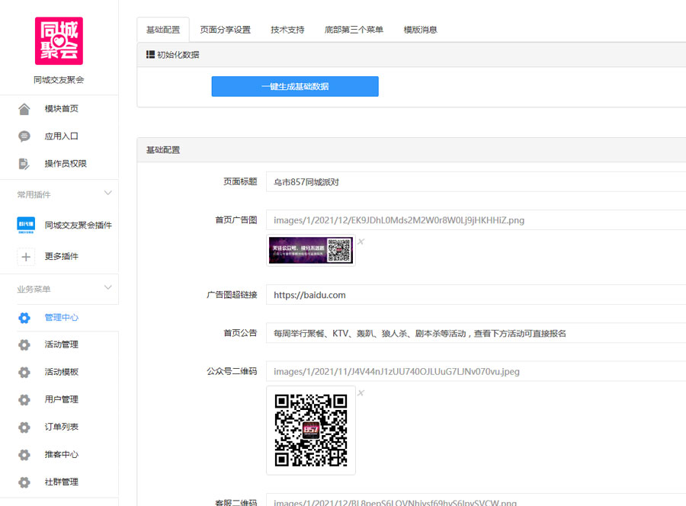
Task: Click the gear icon beside 订单列表
Action: [24, 428]
